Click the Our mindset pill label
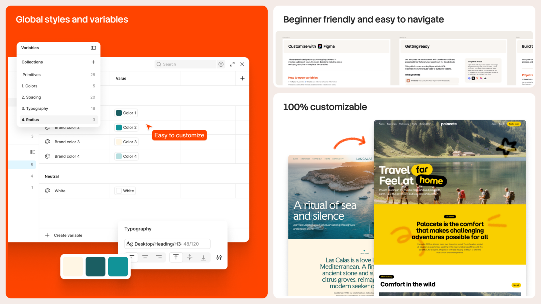The image size is (541, 304). coord(450,217)
